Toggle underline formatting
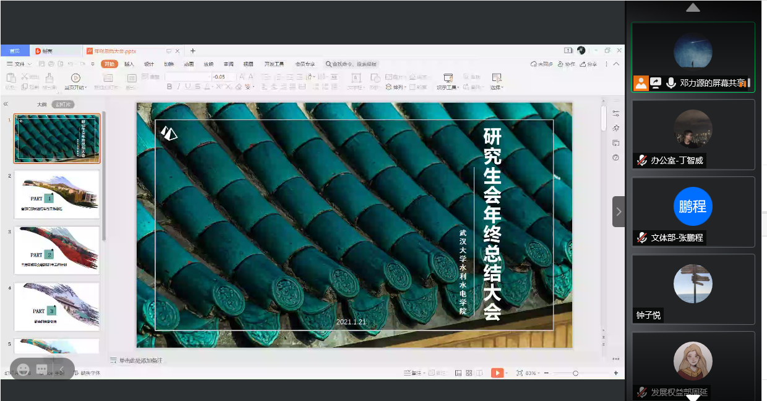This screenshot has width=767, height=401. pyautogui.click(x=188, y=87)
